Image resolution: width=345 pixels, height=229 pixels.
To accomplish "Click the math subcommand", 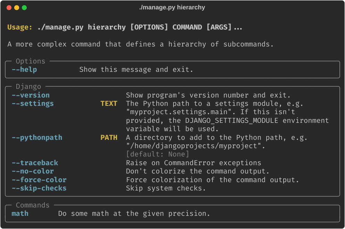I will (20, 213).
